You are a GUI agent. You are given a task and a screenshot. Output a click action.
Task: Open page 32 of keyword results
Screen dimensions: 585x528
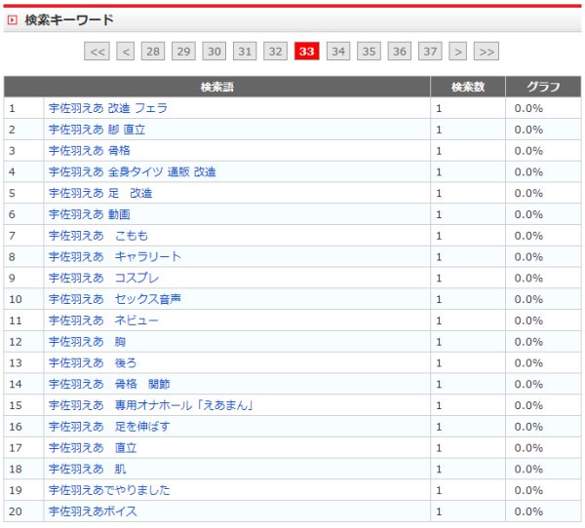tap(275, 52)
